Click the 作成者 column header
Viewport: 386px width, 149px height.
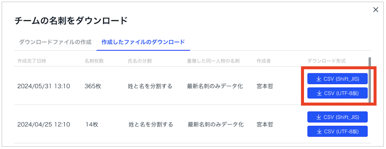[x=263, y=61]
